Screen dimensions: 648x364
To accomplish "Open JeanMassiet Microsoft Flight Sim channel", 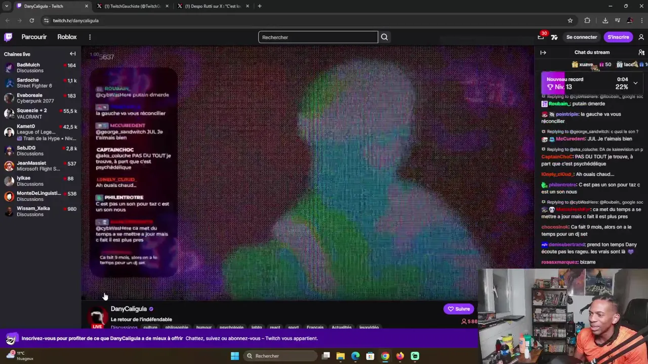I will coord(40,166).
